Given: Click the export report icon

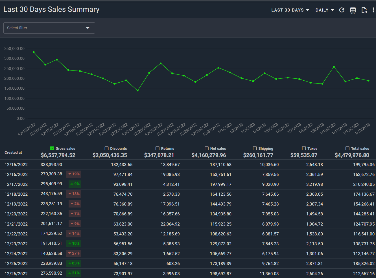Looking at the screenshot, I should tap(364, 10).
